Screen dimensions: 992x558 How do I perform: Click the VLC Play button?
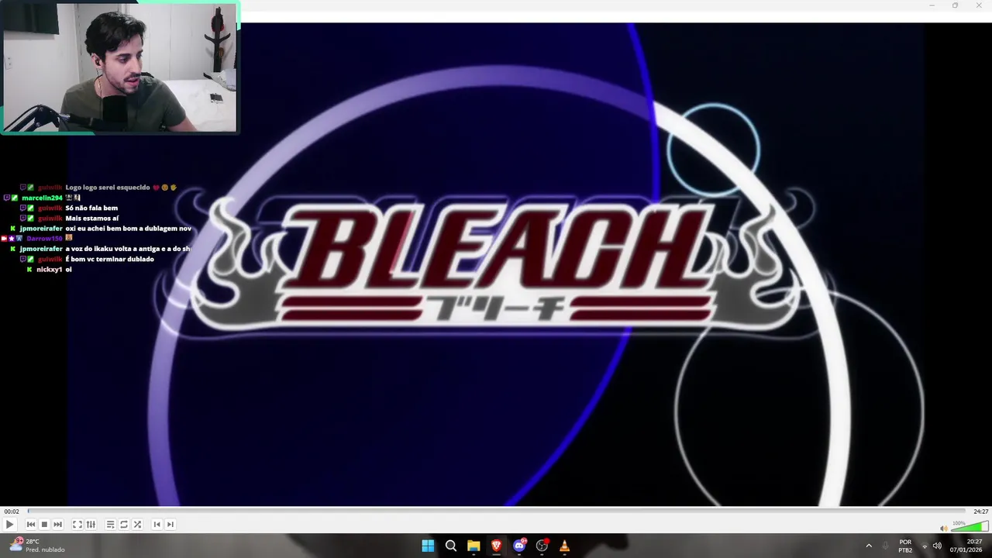point(9,525)
